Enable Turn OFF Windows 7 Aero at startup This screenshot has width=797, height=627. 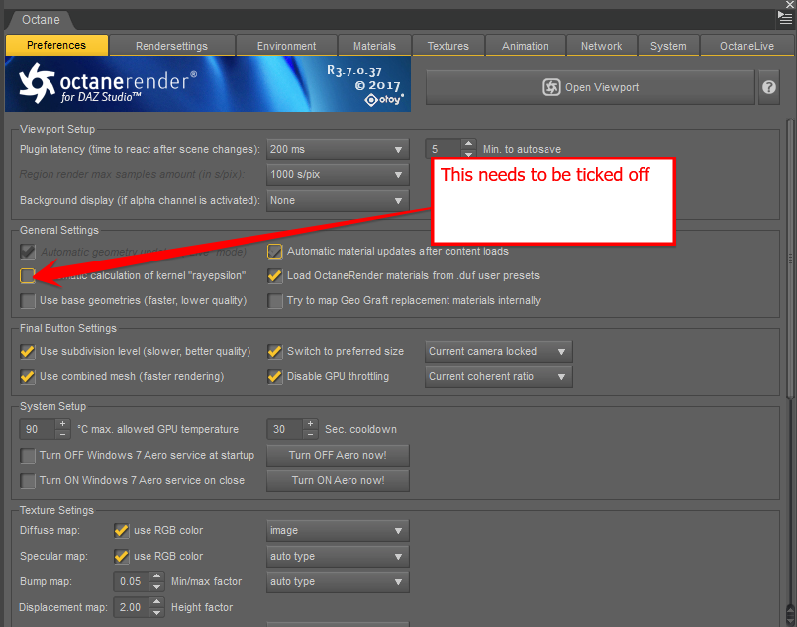28,455
